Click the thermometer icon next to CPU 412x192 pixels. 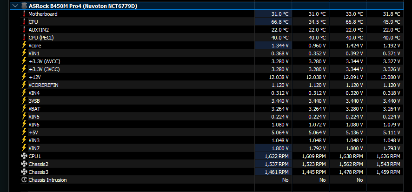(24, 22)
